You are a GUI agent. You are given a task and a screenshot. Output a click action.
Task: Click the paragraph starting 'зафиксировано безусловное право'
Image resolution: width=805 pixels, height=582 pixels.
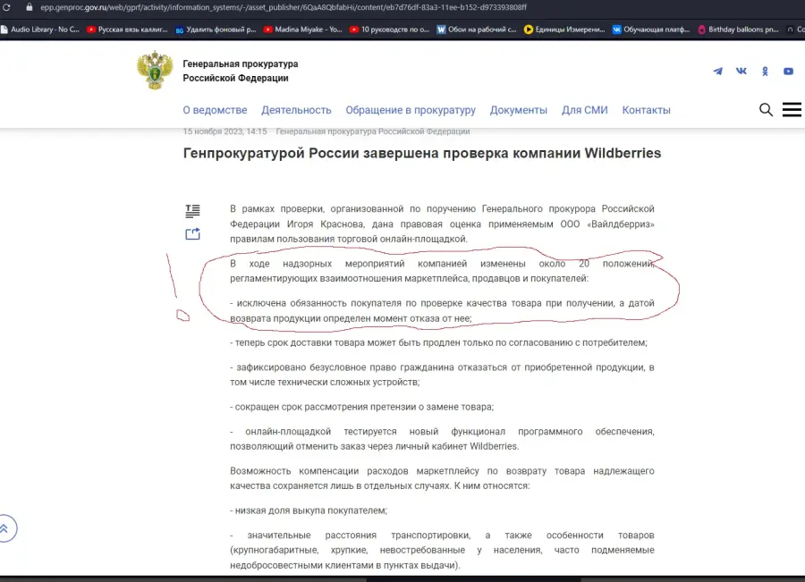click(442, 375)
